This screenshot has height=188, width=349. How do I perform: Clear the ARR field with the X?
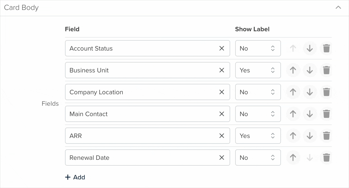222,136
